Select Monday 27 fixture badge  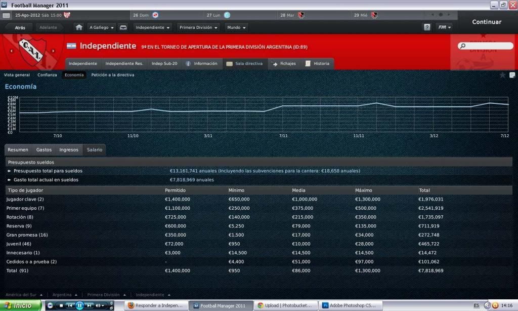pyautogui.click(x=227, y=15)
